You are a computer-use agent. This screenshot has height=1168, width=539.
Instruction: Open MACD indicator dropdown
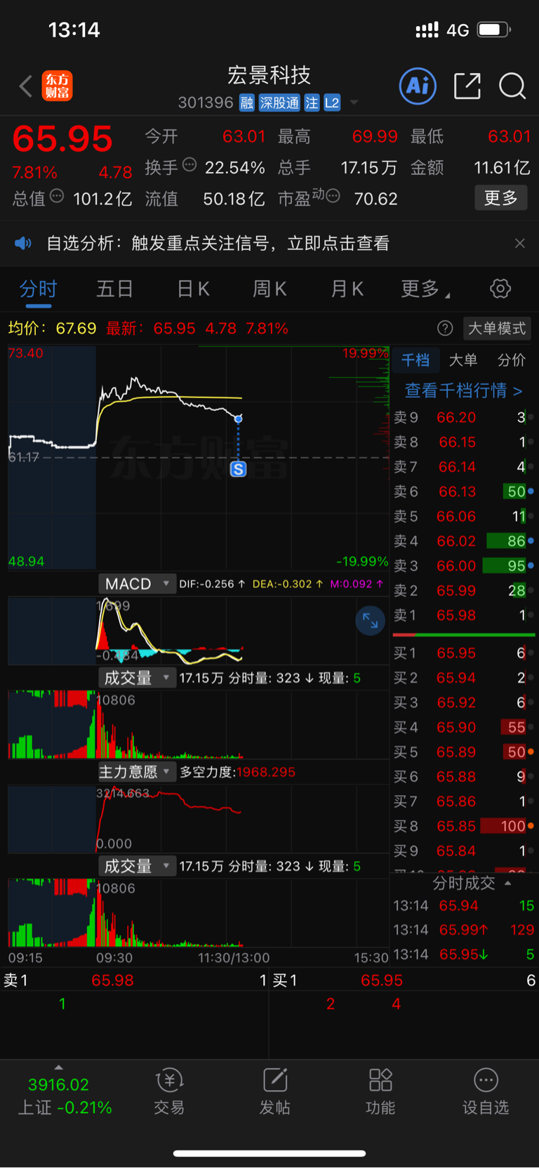(137, 584)
